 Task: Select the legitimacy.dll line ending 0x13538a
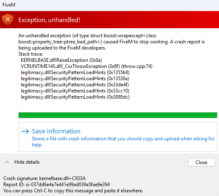pos(75,79)
